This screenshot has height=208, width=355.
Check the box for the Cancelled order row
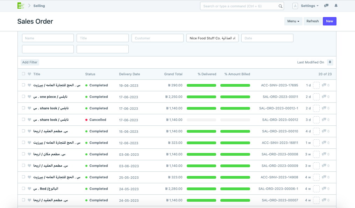click(23, 120)
